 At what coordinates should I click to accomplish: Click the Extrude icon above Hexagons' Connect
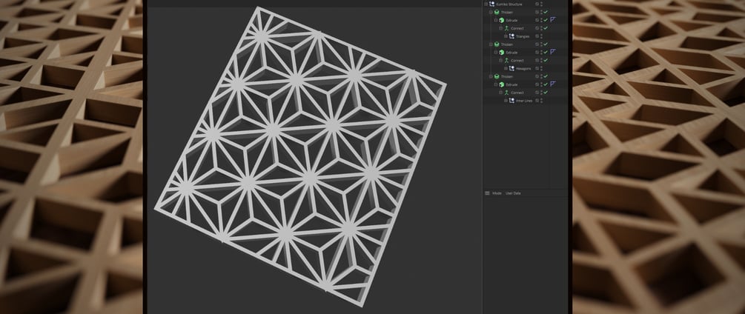point(502,52)
